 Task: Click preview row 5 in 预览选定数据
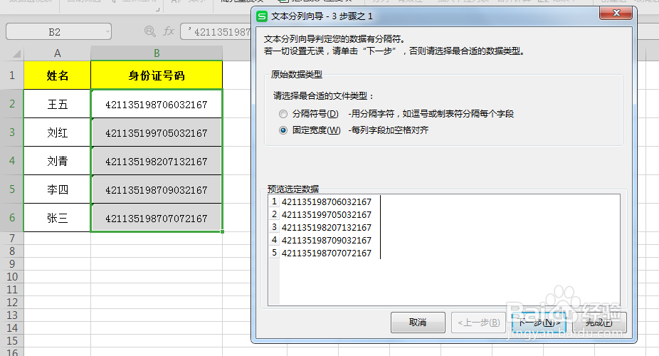click(x=326, y=253)
